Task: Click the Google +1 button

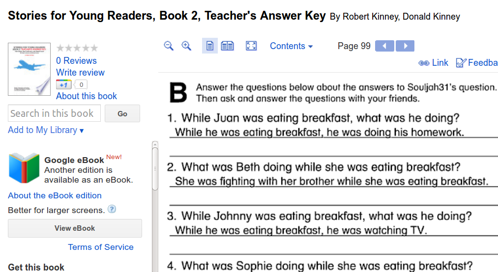Action: 64,84
